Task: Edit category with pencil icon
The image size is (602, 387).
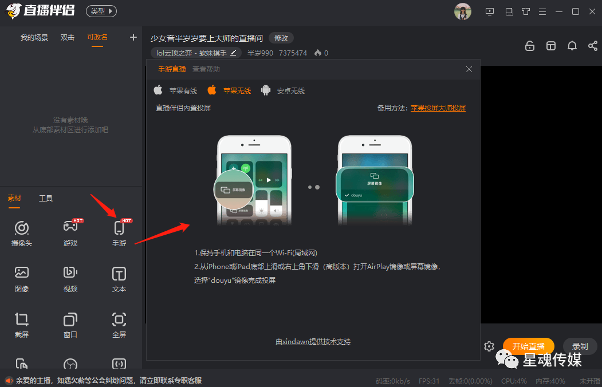Action: pos(233,53)
